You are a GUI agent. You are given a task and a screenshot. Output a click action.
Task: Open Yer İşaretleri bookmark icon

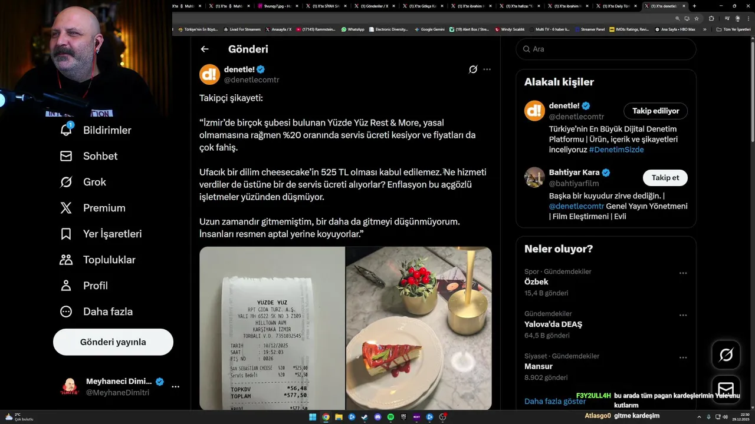(66, 234)
